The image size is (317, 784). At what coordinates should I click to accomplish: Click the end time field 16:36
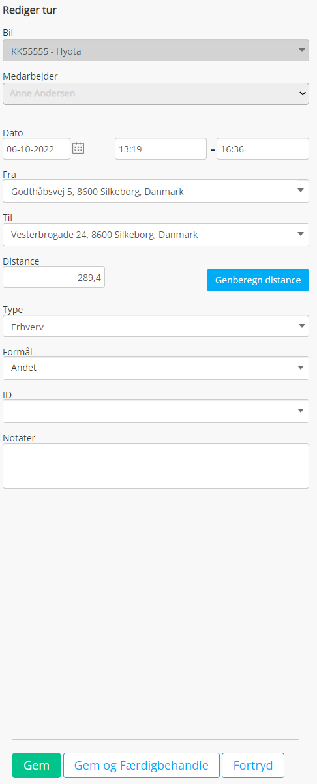pos(263,149)
